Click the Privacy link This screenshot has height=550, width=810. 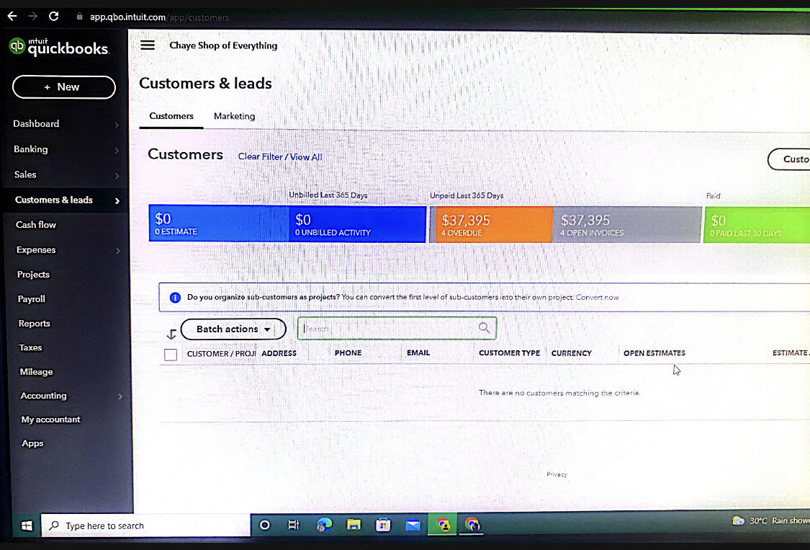coord(557,474)
